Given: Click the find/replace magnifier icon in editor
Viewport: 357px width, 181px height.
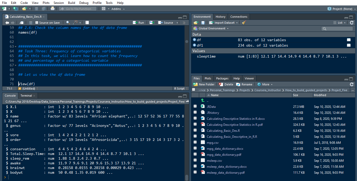Looking at the screenshot, I should pyautogui.click(x=68, y=23).
